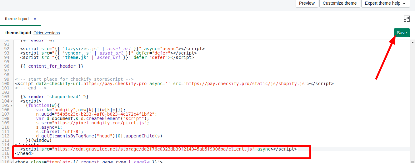Click line number 115 in the gutter
415x163 pixels.
click(x=6, y=149)
